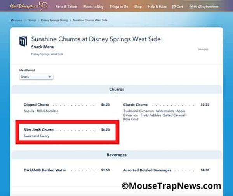Click Disney Springs, West Side location text
233x196 pixels.
coord(47,54)
